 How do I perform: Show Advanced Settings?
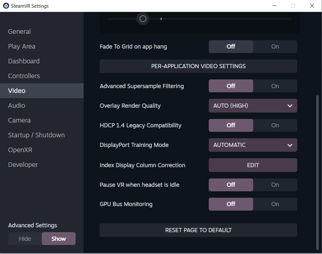click(x=59, y=239)
